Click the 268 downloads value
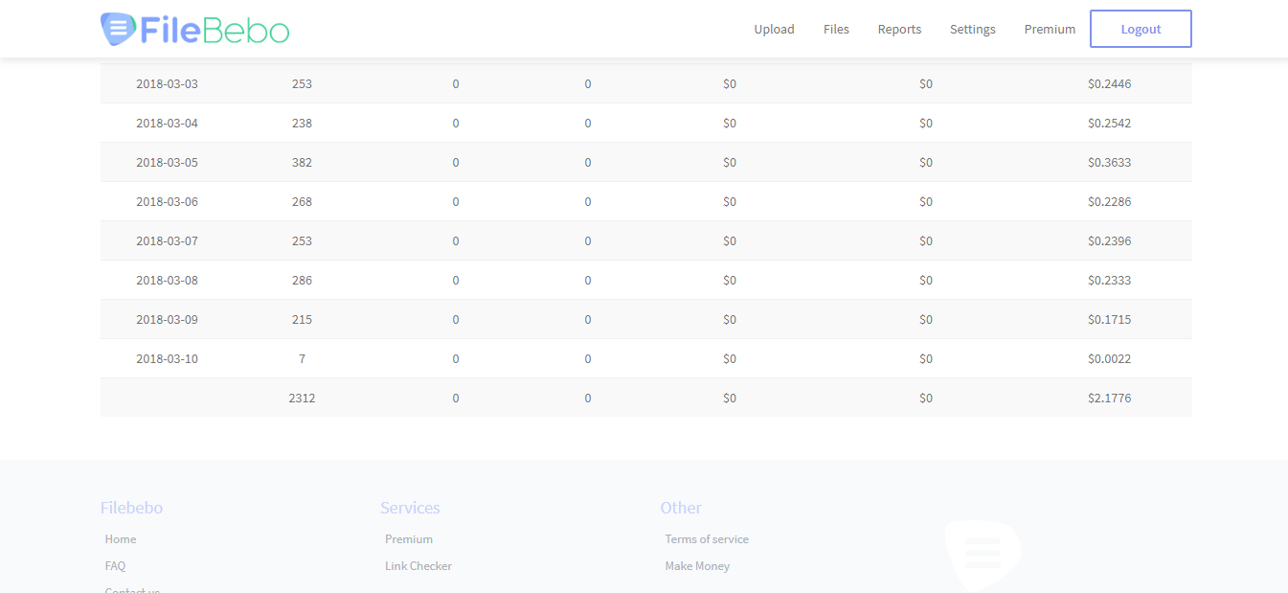The width and height of the screenshot is (1288, 593). tap(302, 201)
